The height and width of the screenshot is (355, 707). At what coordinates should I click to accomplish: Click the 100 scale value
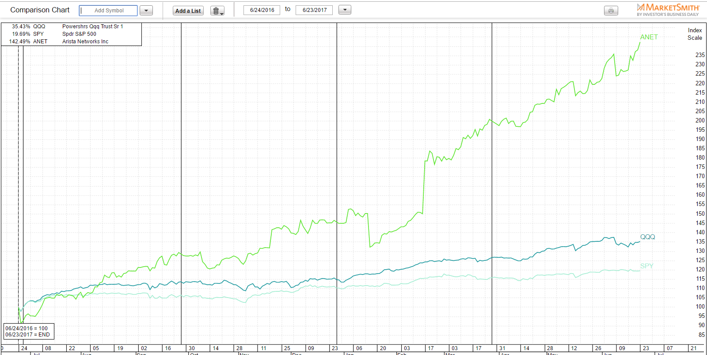pos(700,306)
